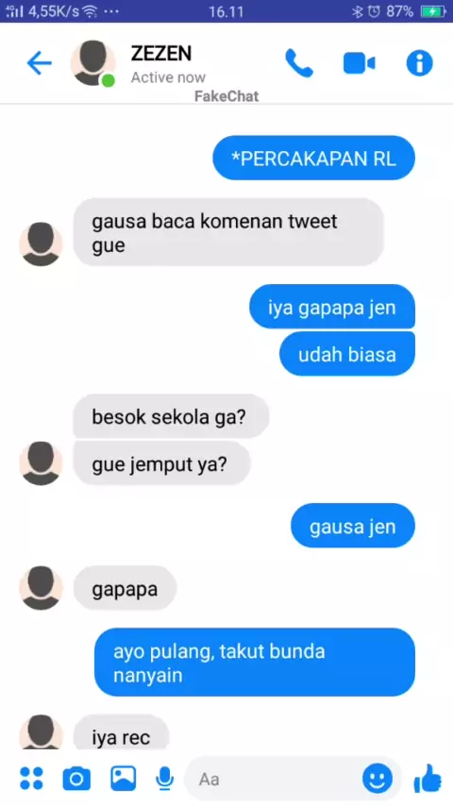The height and width of the screenshot is (806, 453).
Task: Tap the ZEZEN contact name
Action: pyautogui.click(x=161, y=54)
